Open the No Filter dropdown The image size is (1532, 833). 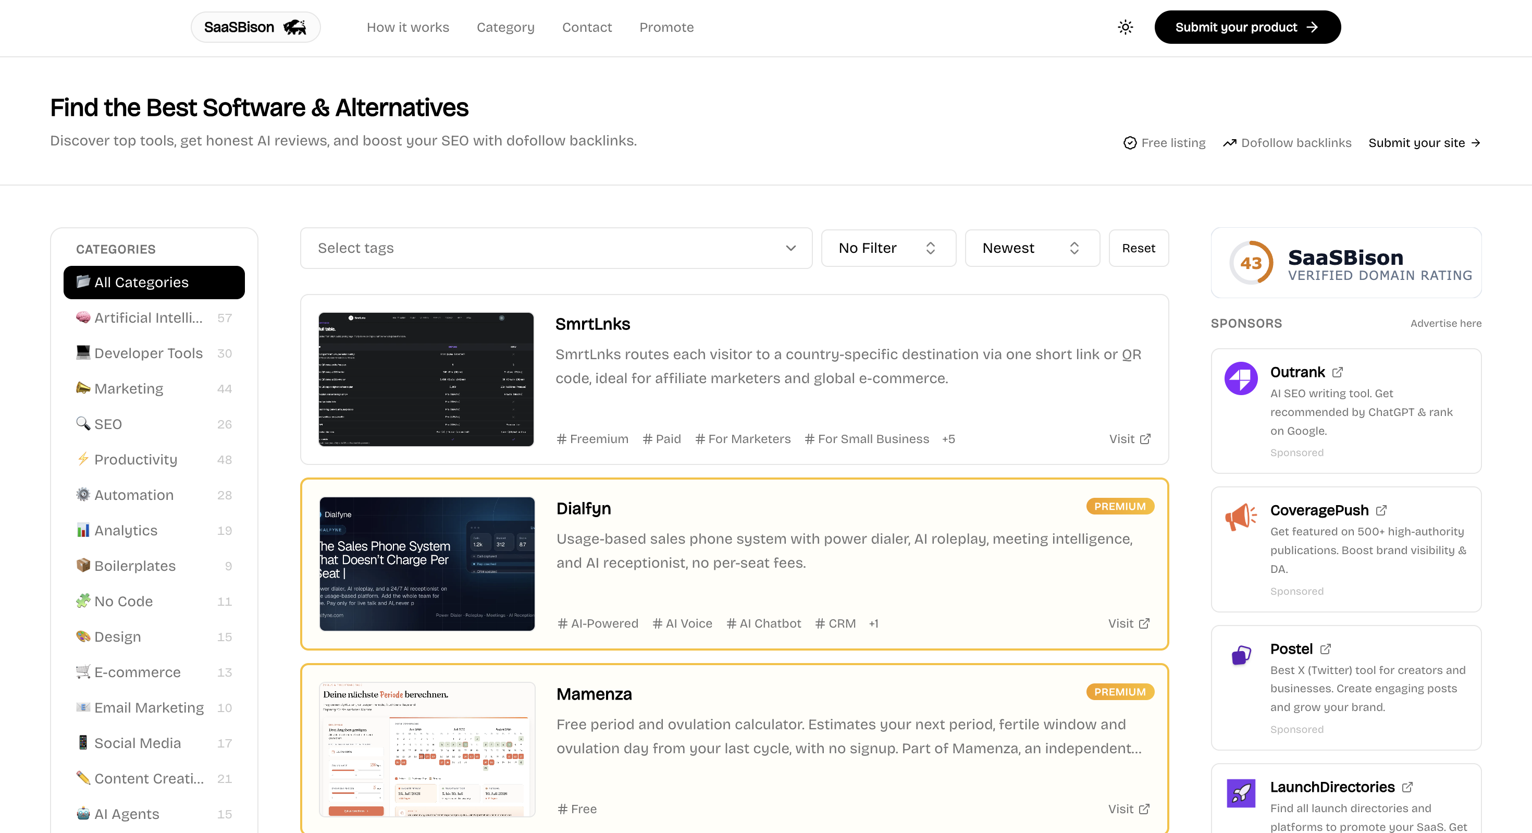(888, 248)
